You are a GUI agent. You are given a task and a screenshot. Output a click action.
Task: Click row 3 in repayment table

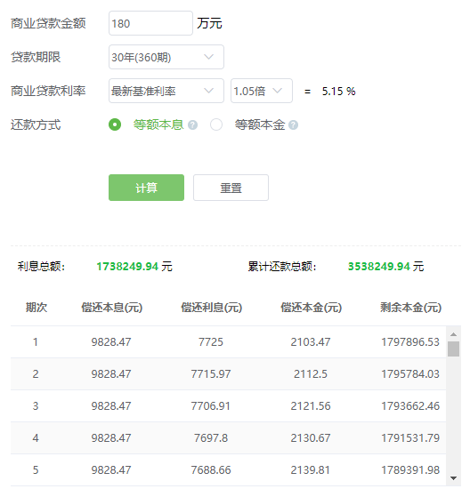[228, 406]
